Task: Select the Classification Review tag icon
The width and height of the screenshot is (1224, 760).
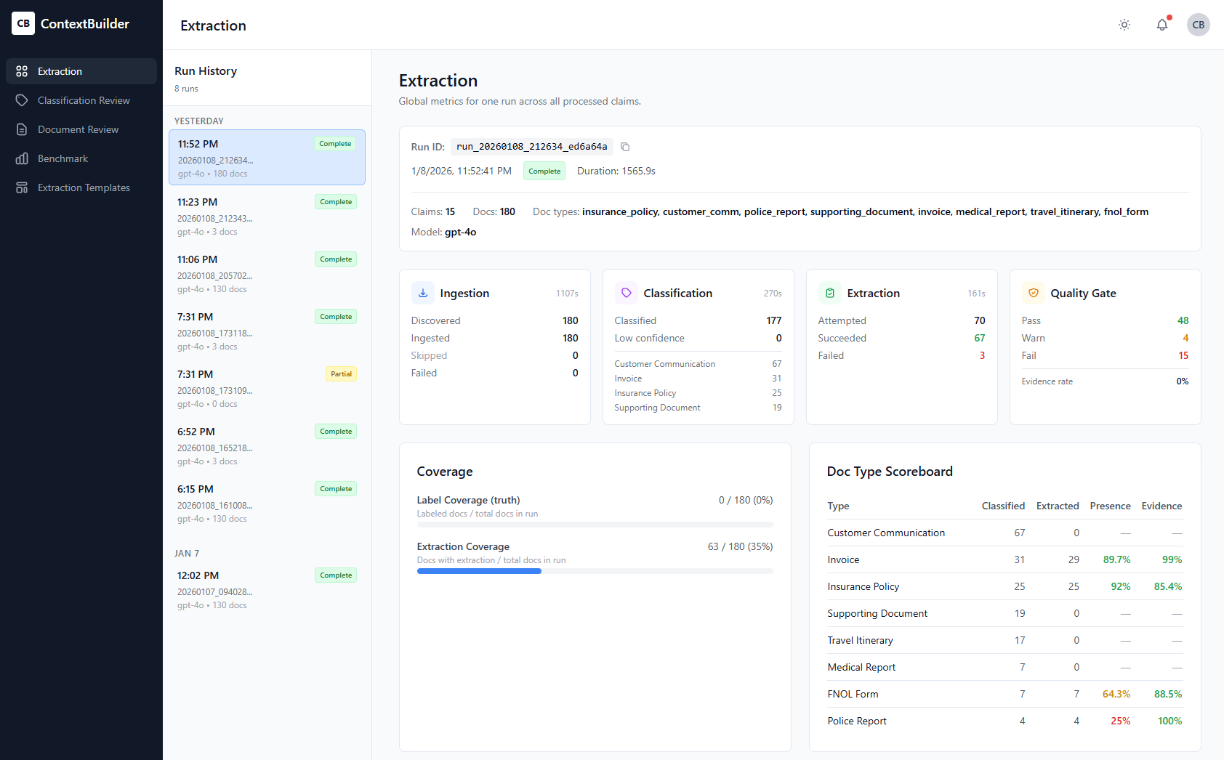Action: pyautogui.click(x=23, y=100)
